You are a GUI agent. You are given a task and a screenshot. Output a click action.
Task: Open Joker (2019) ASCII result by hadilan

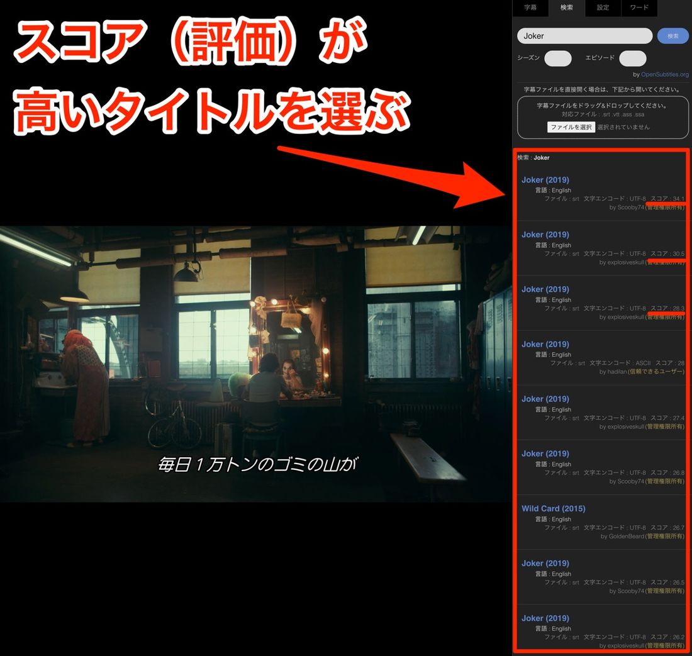coord(545,344)
